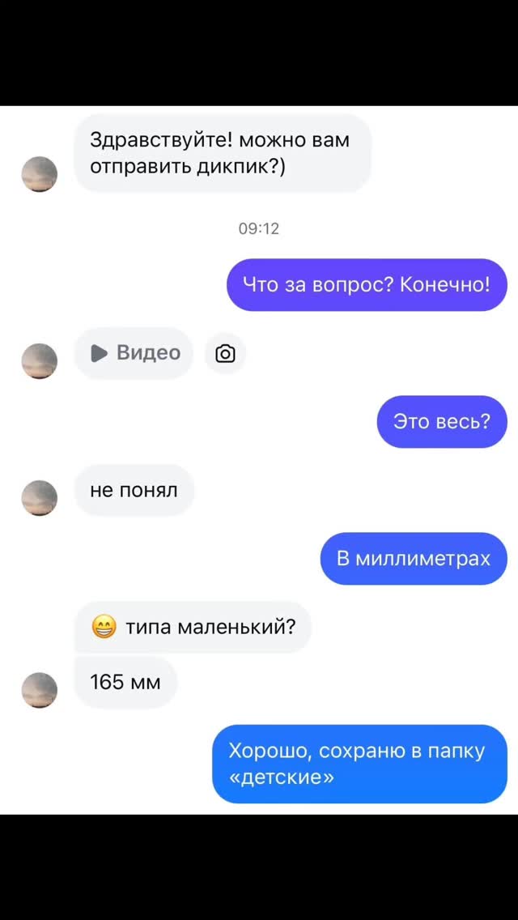
Task: Select the "не понял" message bubble
Action: 134,490
